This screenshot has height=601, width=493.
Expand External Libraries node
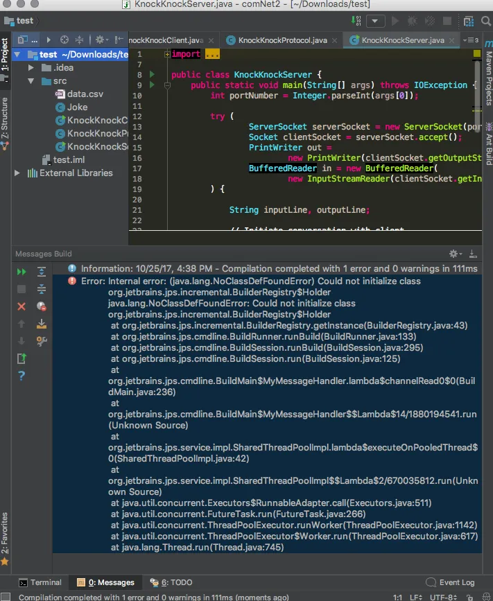17,173
